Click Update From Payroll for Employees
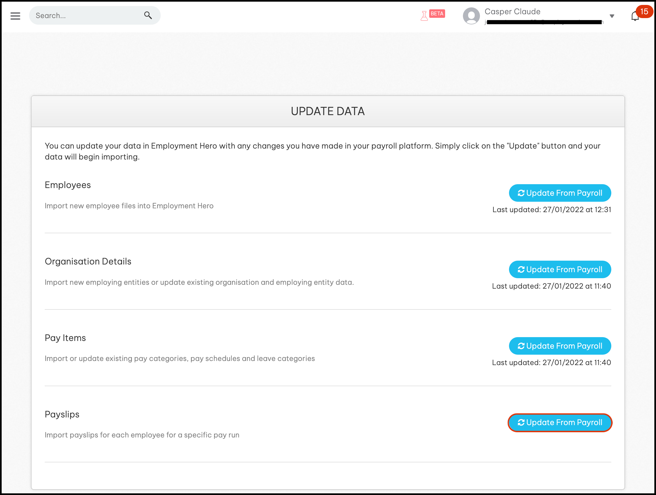The width and height of the screenshot is (656, 495). 560,193
